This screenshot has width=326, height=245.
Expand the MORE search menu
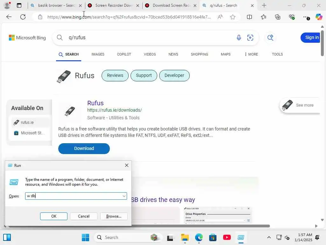tap(251, 54)
